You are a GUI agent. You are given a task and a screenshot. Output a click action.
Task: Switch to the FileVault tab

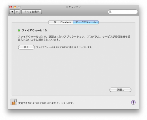coord(66,22)
